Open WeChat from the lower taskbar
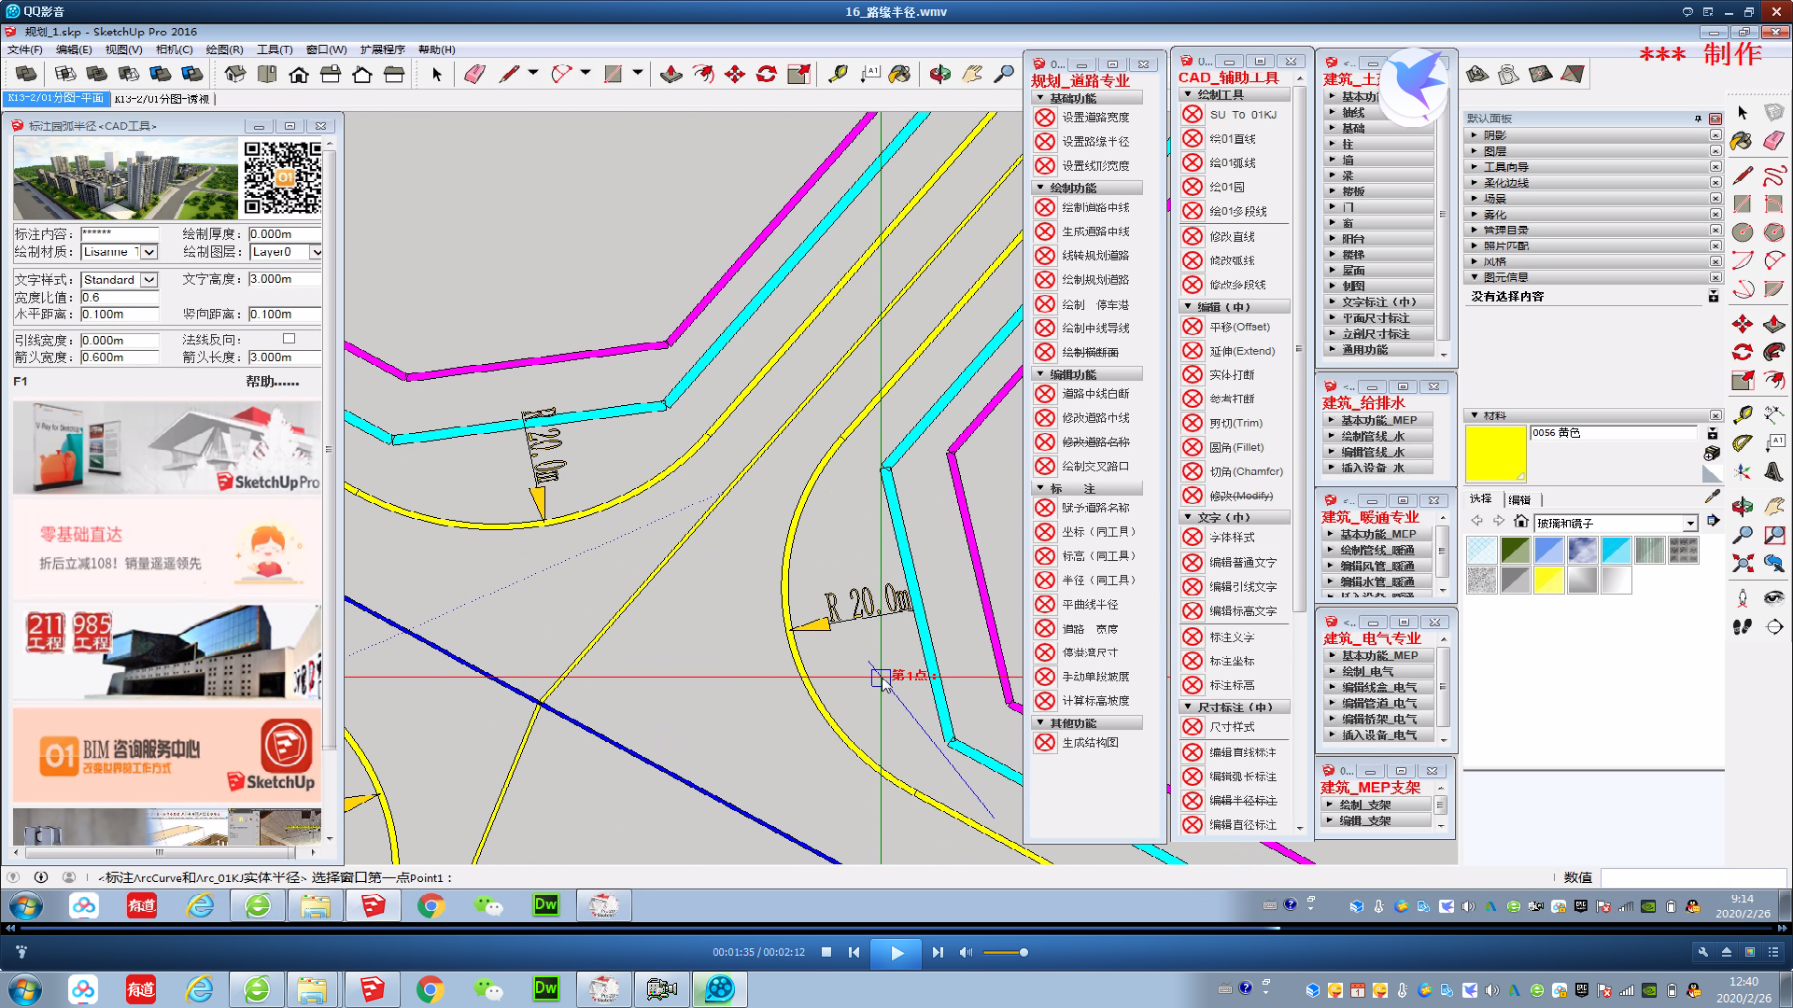This screenshot has width=1793, height=1008. [x=487, y=989]
